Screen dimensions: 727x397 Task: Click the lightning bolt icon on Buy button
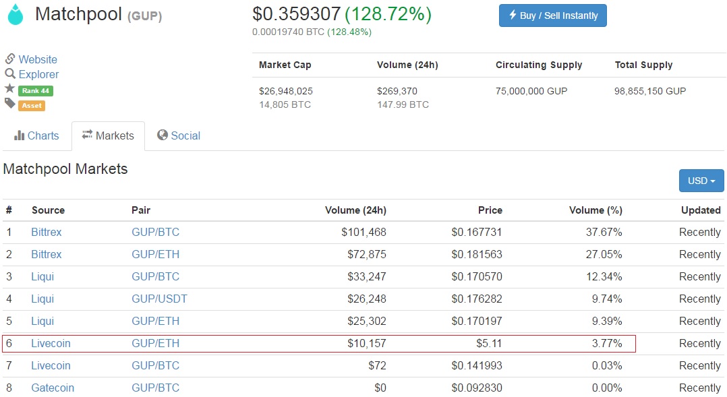click(x=513, y=15)
